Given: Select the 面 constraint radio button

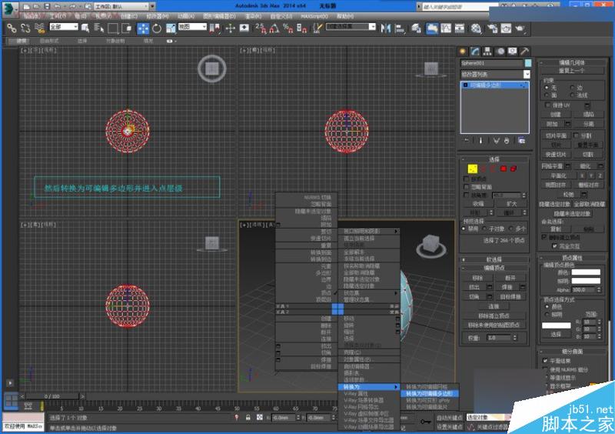Looking at the screenshot, I should click(547, 95).
